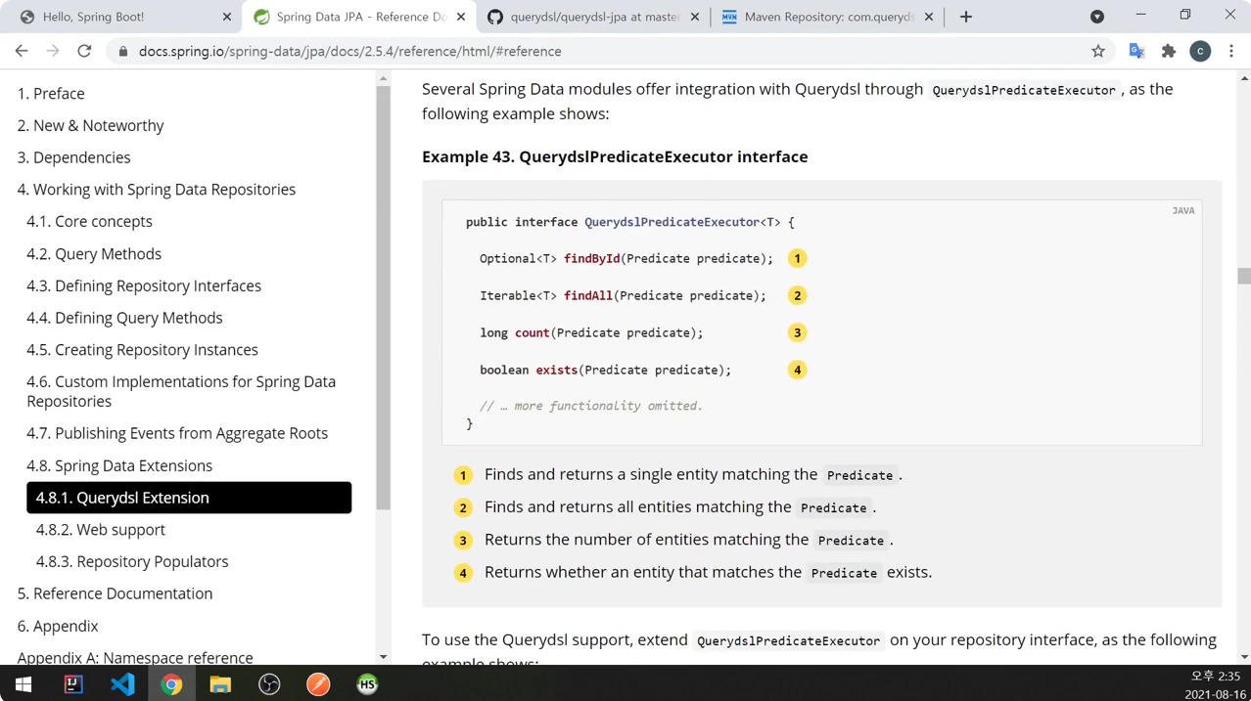Go back to previous page

pyautogui.click(x=22, y=51)
